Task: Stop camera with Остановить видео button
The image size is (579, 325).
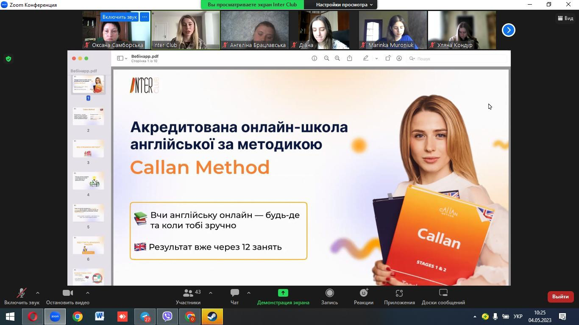Action: click(x=68, y=296)
